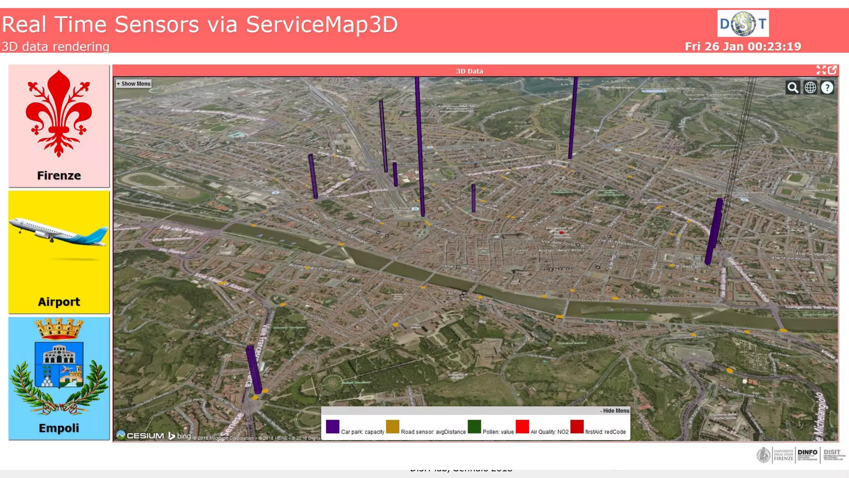The image size is (849, 478).
Task: Select the Empoli dashboard tile
Action: [x=59, y=378]
